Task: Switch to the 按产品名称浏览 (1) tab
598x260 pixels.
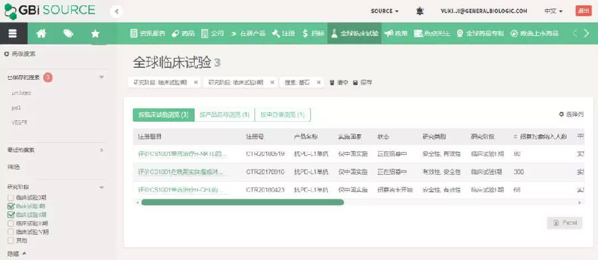Action: coord(225,114)
